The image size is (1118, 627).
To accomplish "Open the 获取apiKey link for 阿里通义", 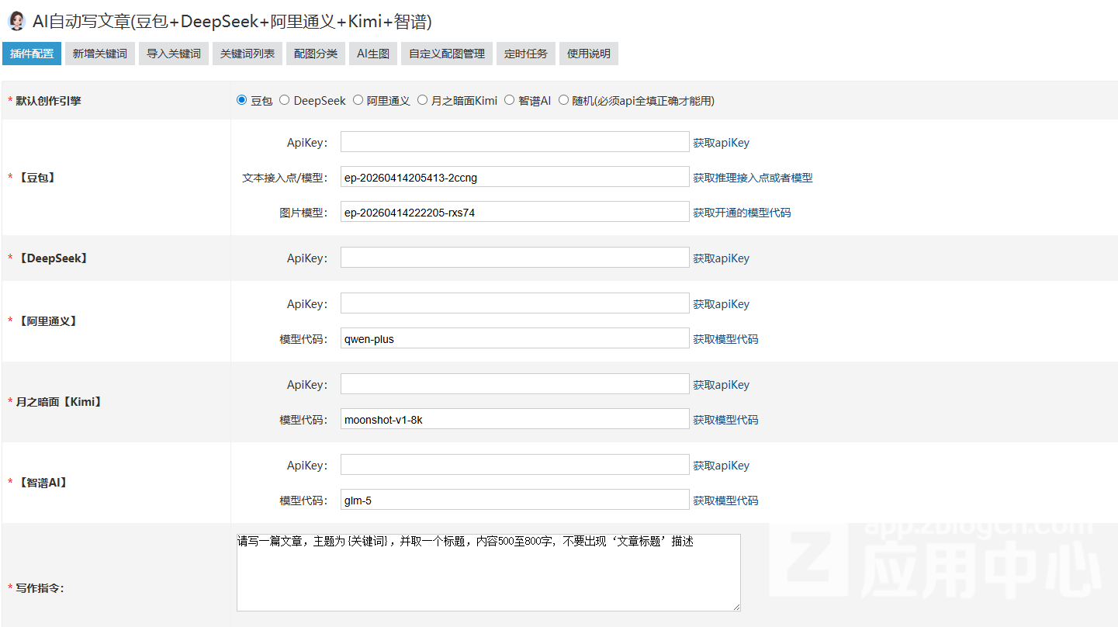I will click(x=722, y=304).
